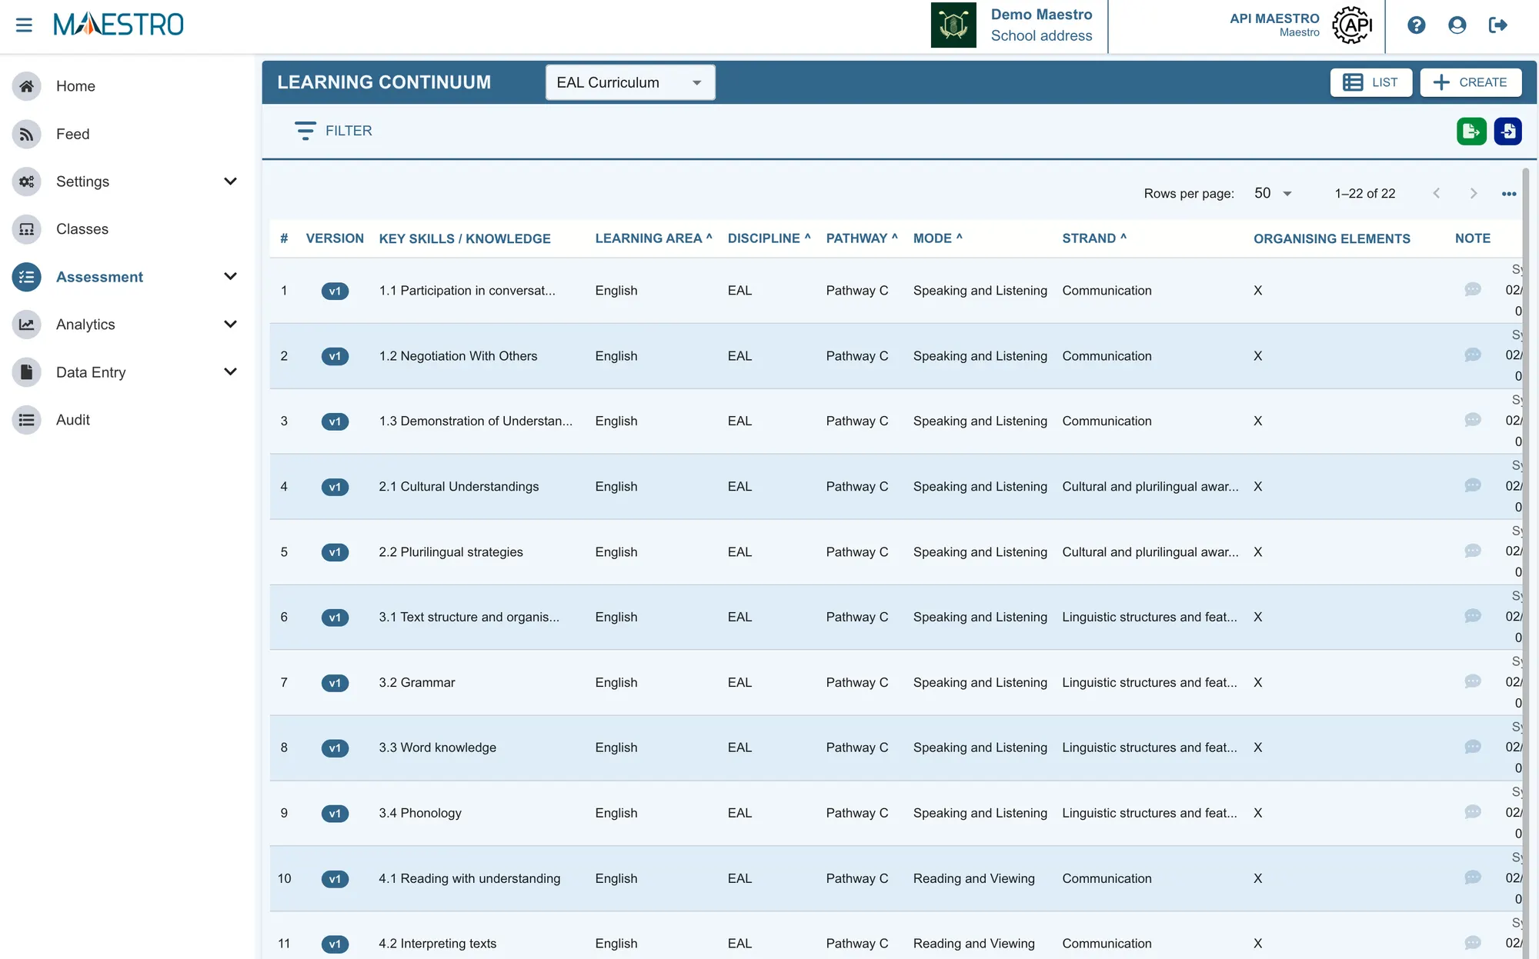The height and width of the screenshot is (959, 1539).
Task: Open the Home sidebar item
Action: [127, 86]
